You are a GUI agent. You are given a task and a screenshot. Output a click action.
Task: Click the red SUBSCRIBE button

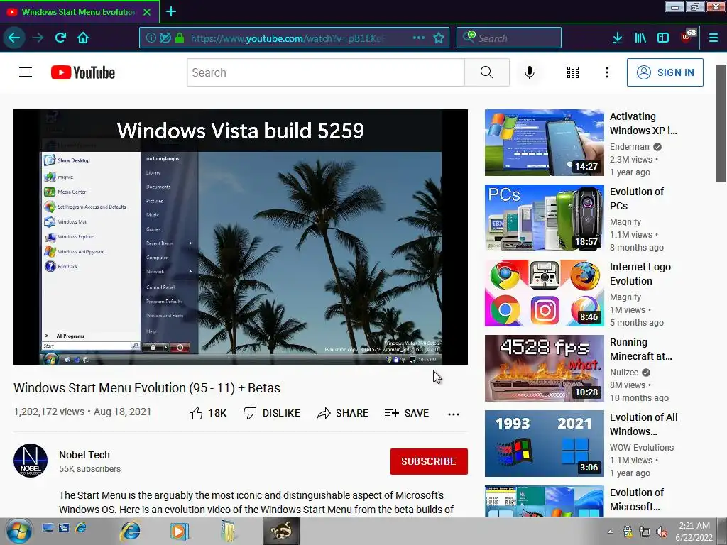click(x=429, y=461)
